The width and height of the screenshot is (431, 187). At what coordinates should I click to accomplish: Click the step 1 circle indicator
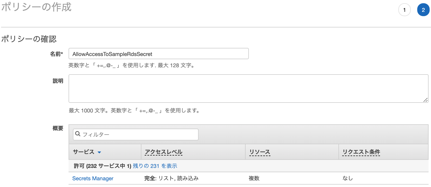405,10
